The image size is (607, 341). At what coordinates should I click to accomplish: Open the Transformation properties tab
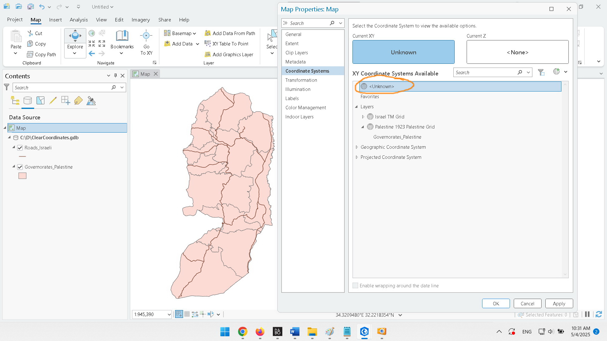301,80
